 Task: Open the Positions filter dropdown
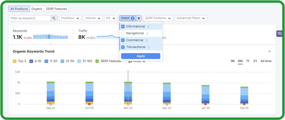coord(70,18)
